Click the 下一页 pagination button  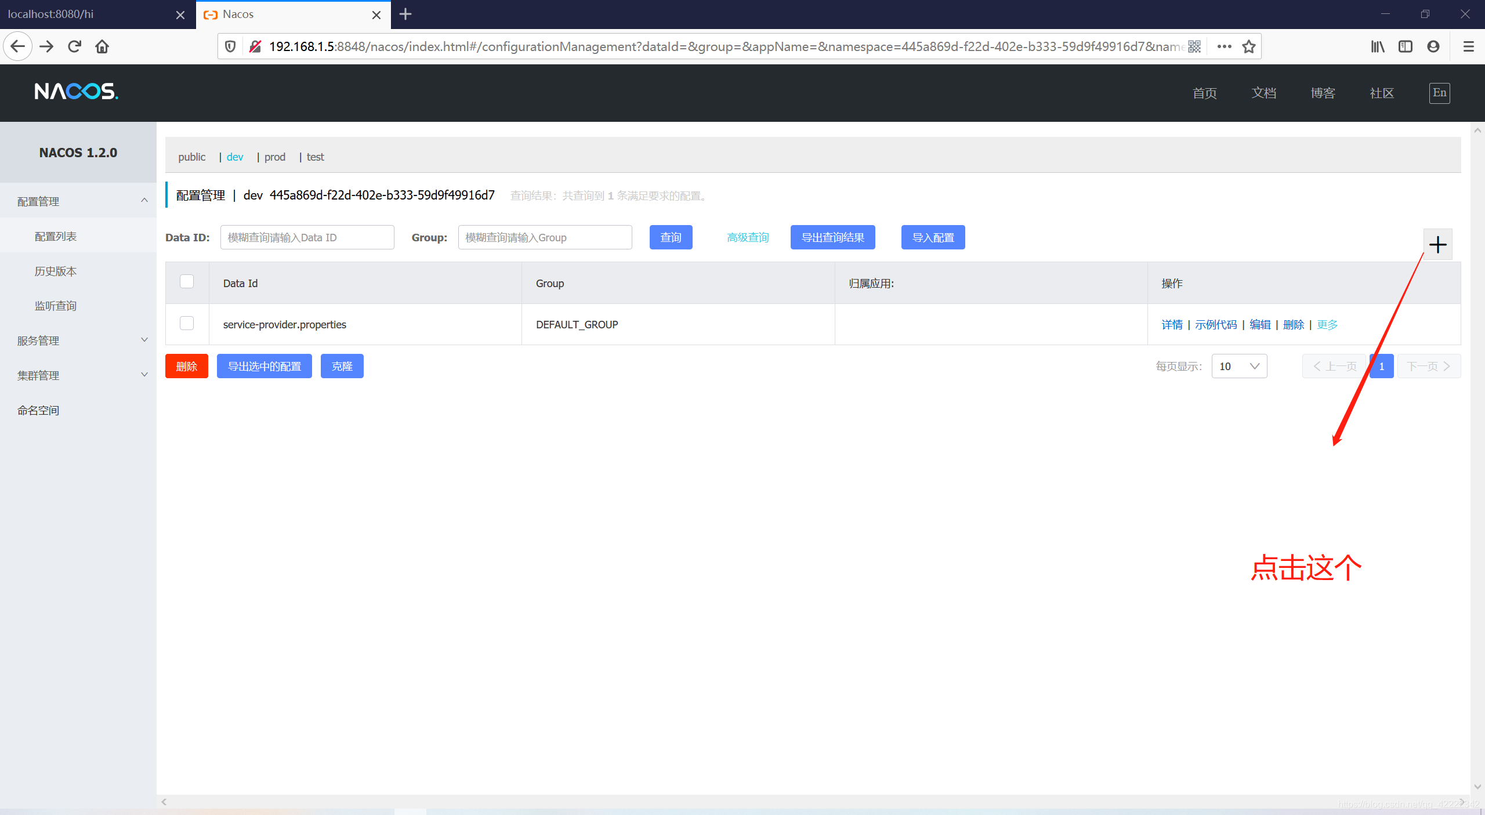coord(1429,366)
